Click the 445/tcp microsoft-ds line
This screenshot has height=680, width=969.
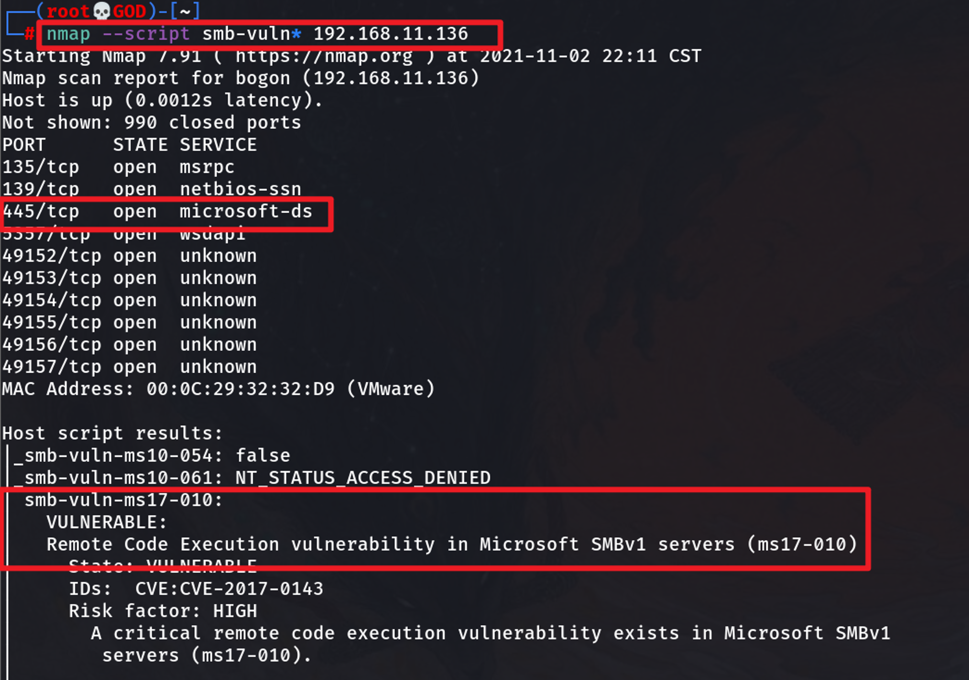[x=157, y=212]
